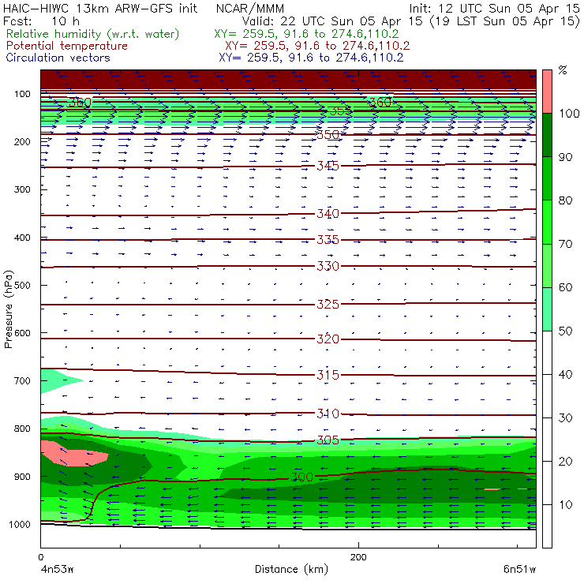Click the 1000 hPa axis tick label
This screenshot has height=584, width=584.
click(20, 524)
